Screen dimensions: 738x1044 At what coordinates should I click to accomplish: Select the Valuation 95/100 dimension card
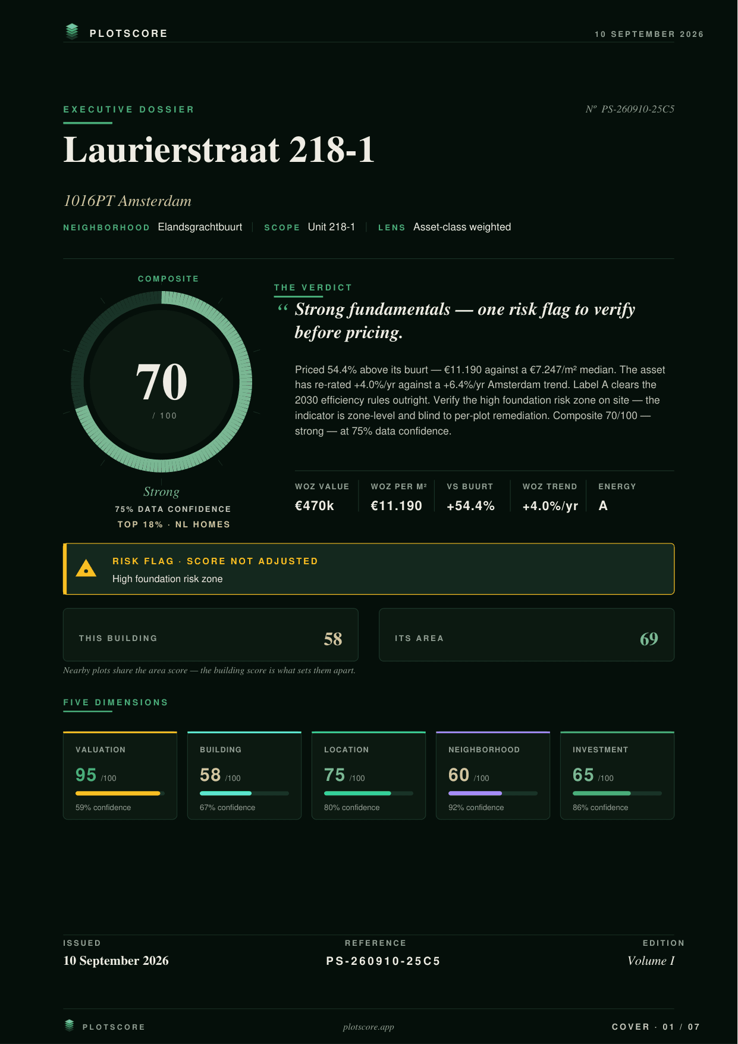pos(120,776)
